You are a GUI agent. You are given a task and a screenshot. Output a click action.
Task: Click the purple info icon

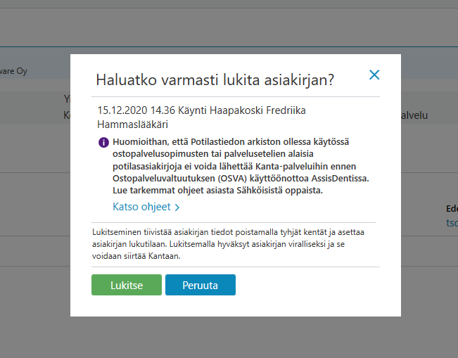coord(103,143)
